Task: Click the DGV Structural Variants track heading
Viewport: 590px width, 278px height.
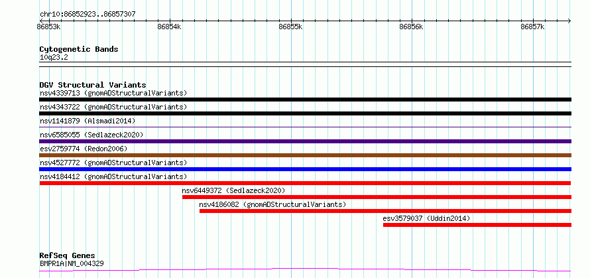Action: (x=93, y=85)
